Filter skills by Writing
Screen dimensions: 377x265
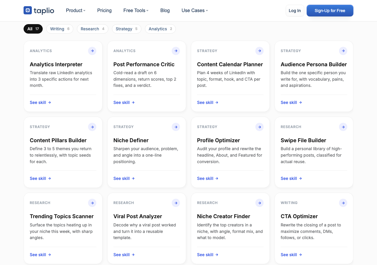[x=60, y=29]
